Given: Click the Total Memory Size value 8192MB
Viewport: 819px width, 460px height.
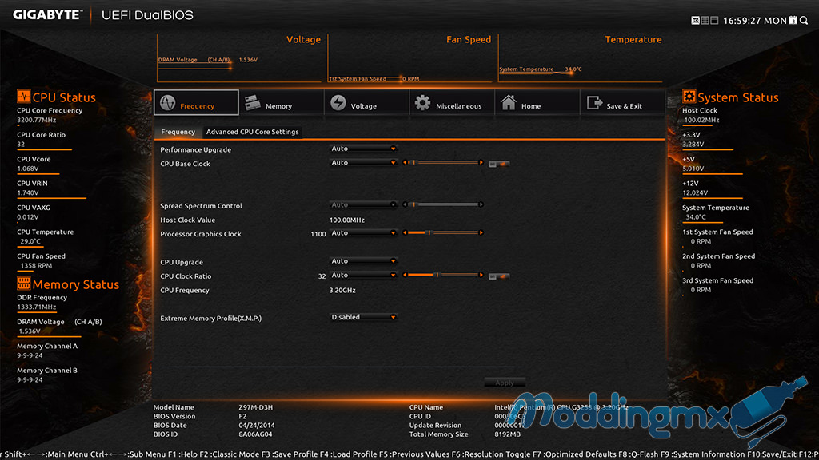Looking at the screenshot, I should point(508,434).
